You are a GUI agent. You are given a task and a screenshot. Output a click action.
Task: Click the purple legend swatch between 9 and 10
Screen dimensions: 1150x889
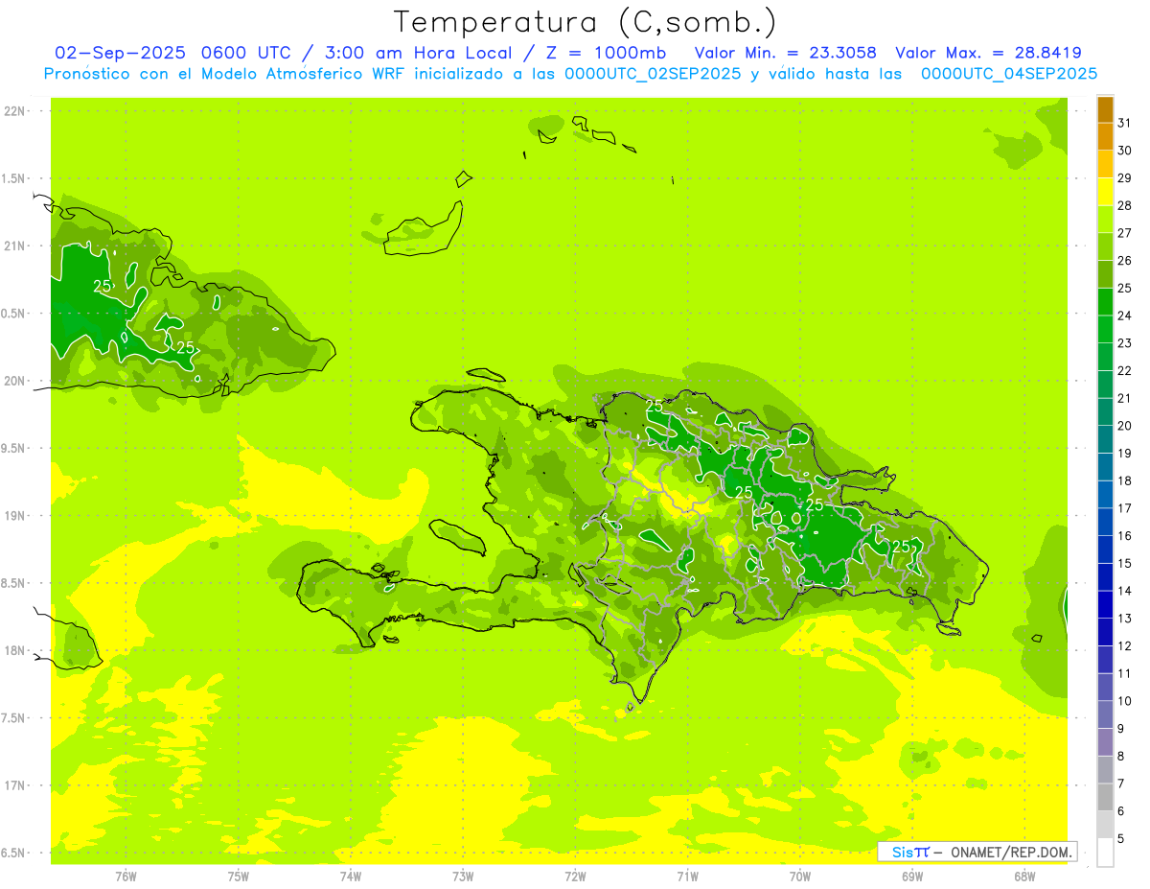(x=1105, y=714)
